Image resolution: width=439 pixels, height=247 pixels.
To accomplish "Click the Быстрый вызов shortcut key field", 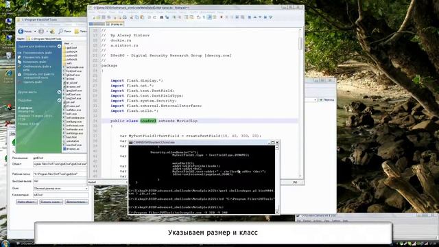I will (61, 181).
